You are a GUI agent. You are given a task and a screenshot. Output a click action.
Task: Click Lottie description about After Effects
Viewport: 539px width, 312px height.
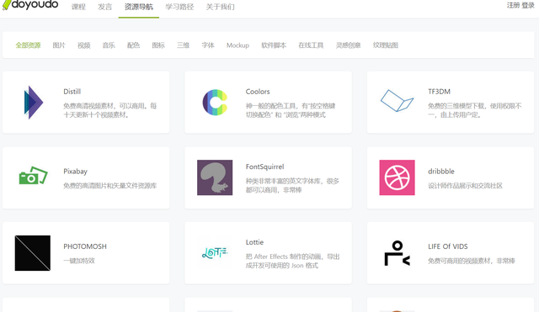(x=292, y=261)
